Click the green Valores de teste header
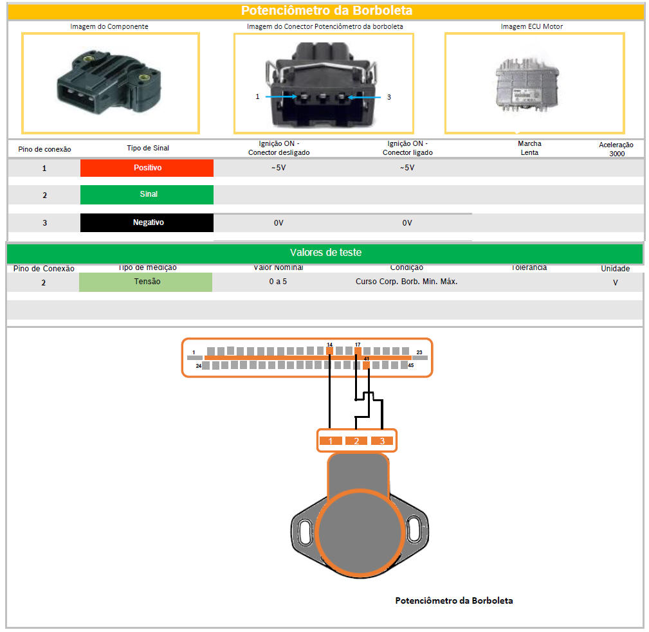Image resolution: width=649 pixels, height=632 pixels. tap(324, 253)
